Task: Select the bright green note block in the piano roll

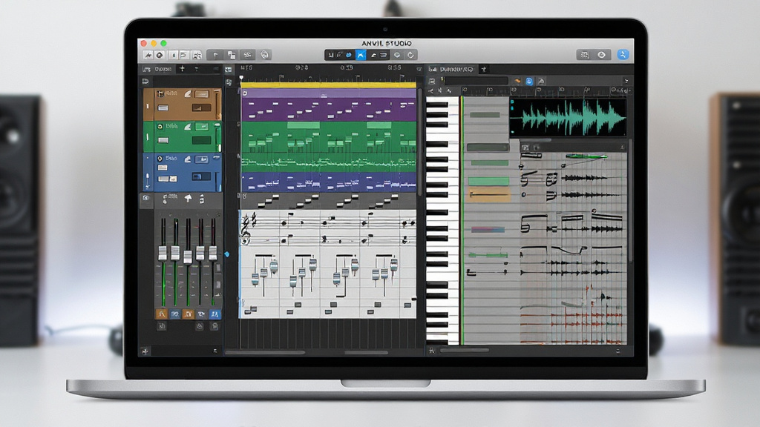Action: 488,182
